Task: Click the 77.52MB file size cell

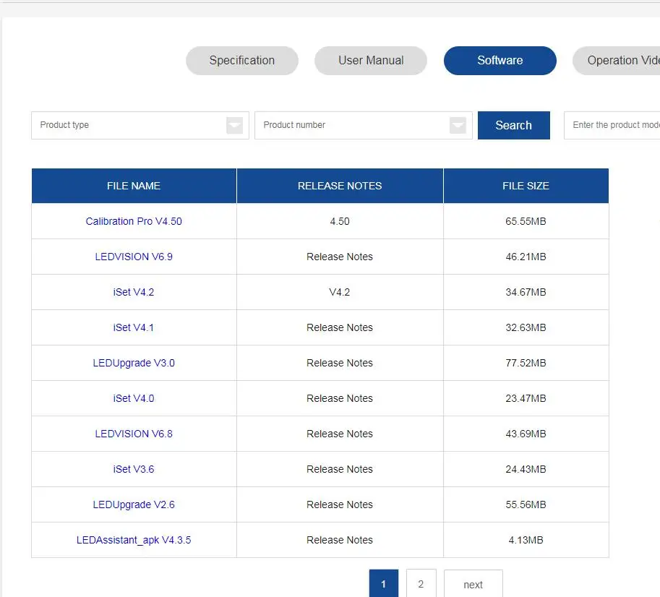Action: 526,363
